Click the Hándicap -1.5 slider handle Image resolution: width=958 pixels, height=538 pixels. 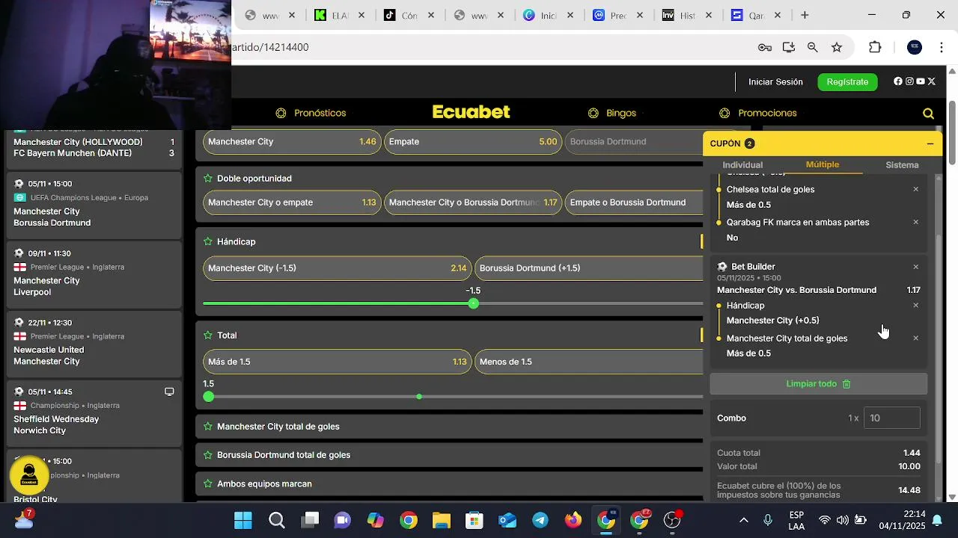[x=473, y=303]
